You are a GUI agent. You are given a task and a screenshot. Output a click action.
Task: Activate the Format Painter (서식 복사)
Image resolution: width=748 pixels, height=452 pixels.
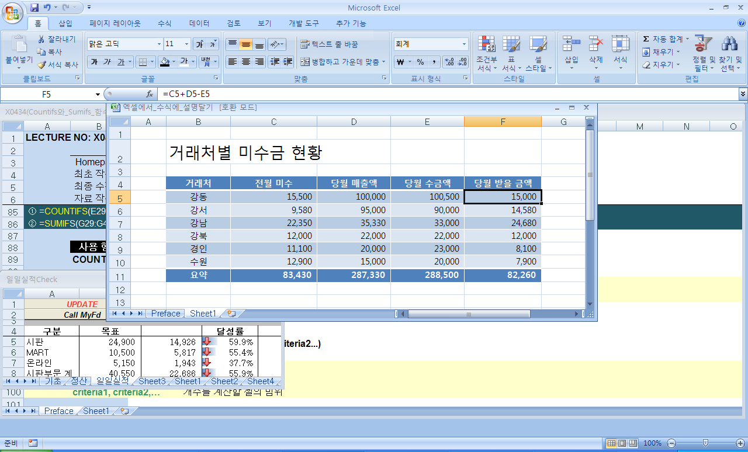pyautogui.click(x=58, y=65)
